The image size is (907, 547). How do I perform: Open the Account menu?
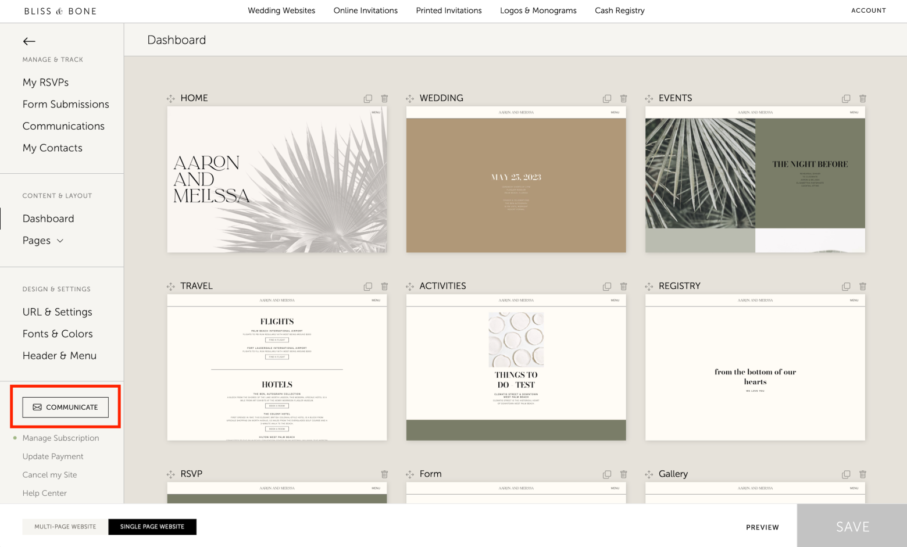pos(868,10)
